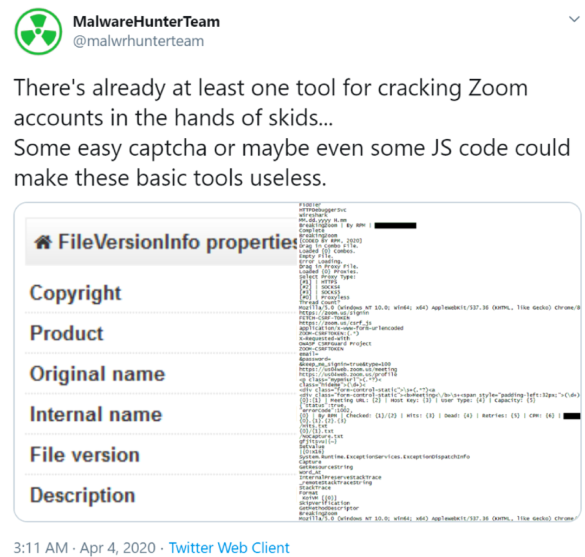The height and width of the screenshot is (557, 585).
Task: Open the MalwareHunterTeam display name
Action: coord(146,22)
